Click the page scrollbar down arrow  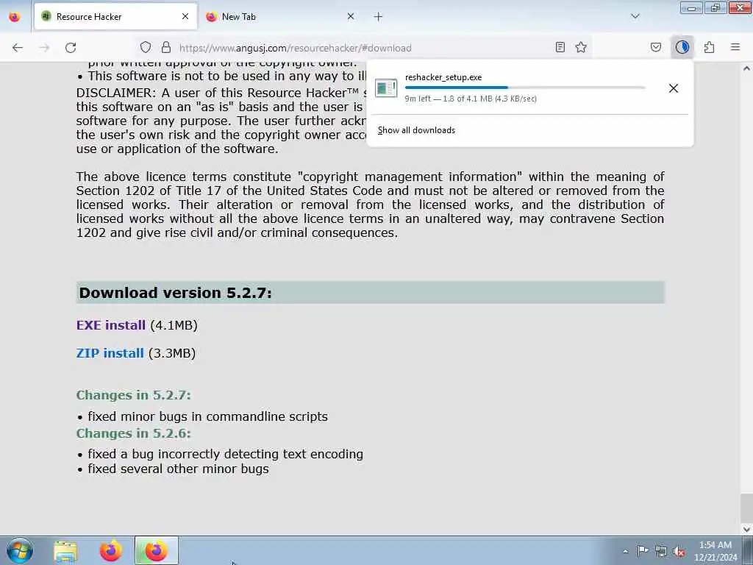click(746, 529)
